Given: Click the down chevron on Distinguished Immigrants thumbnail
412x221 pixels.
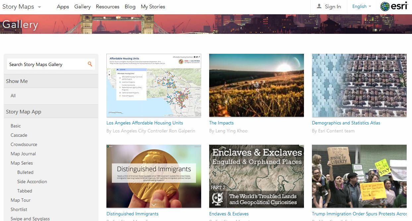Looking at the screenshot, I should pyautogui.click(x=154, y=205).
